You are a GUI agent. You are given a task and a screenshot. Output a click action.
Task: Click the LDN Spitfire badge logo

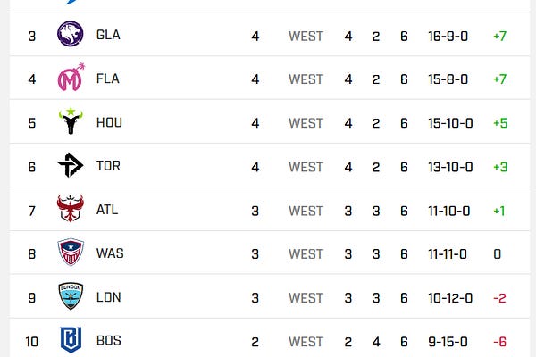(x=71, y=295)
